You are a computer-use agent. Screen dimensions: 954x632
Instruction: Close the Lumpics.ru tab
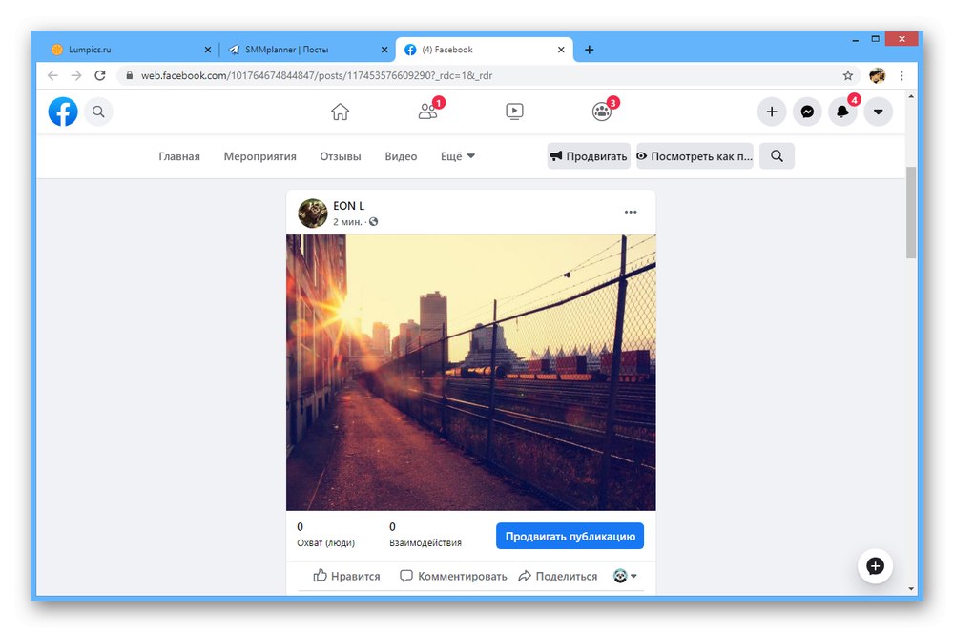click(207, 50)
